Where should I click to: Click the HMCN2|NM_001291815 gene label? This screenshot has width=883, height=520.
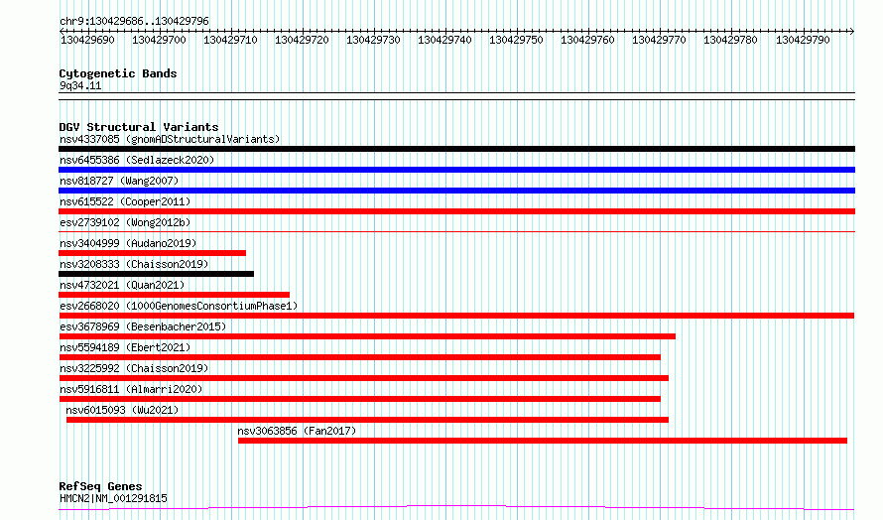(113, 498)
